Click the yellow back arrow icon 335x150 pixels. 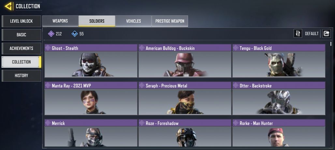click(x=8, y=6)
